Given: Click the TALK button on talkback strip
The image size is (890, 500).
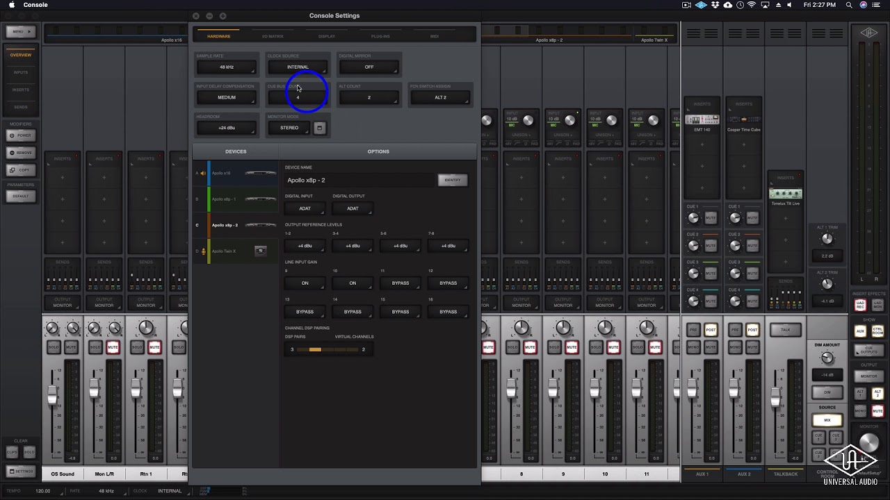Looking at the screenshot, I should pos(786,330).
